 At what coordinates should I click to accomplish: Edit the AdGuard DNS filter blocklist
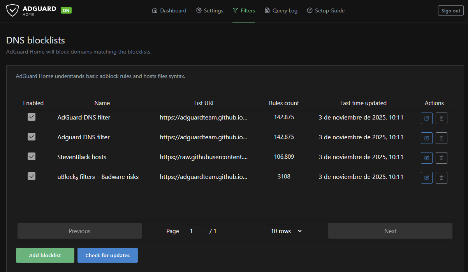click(426, 118)
